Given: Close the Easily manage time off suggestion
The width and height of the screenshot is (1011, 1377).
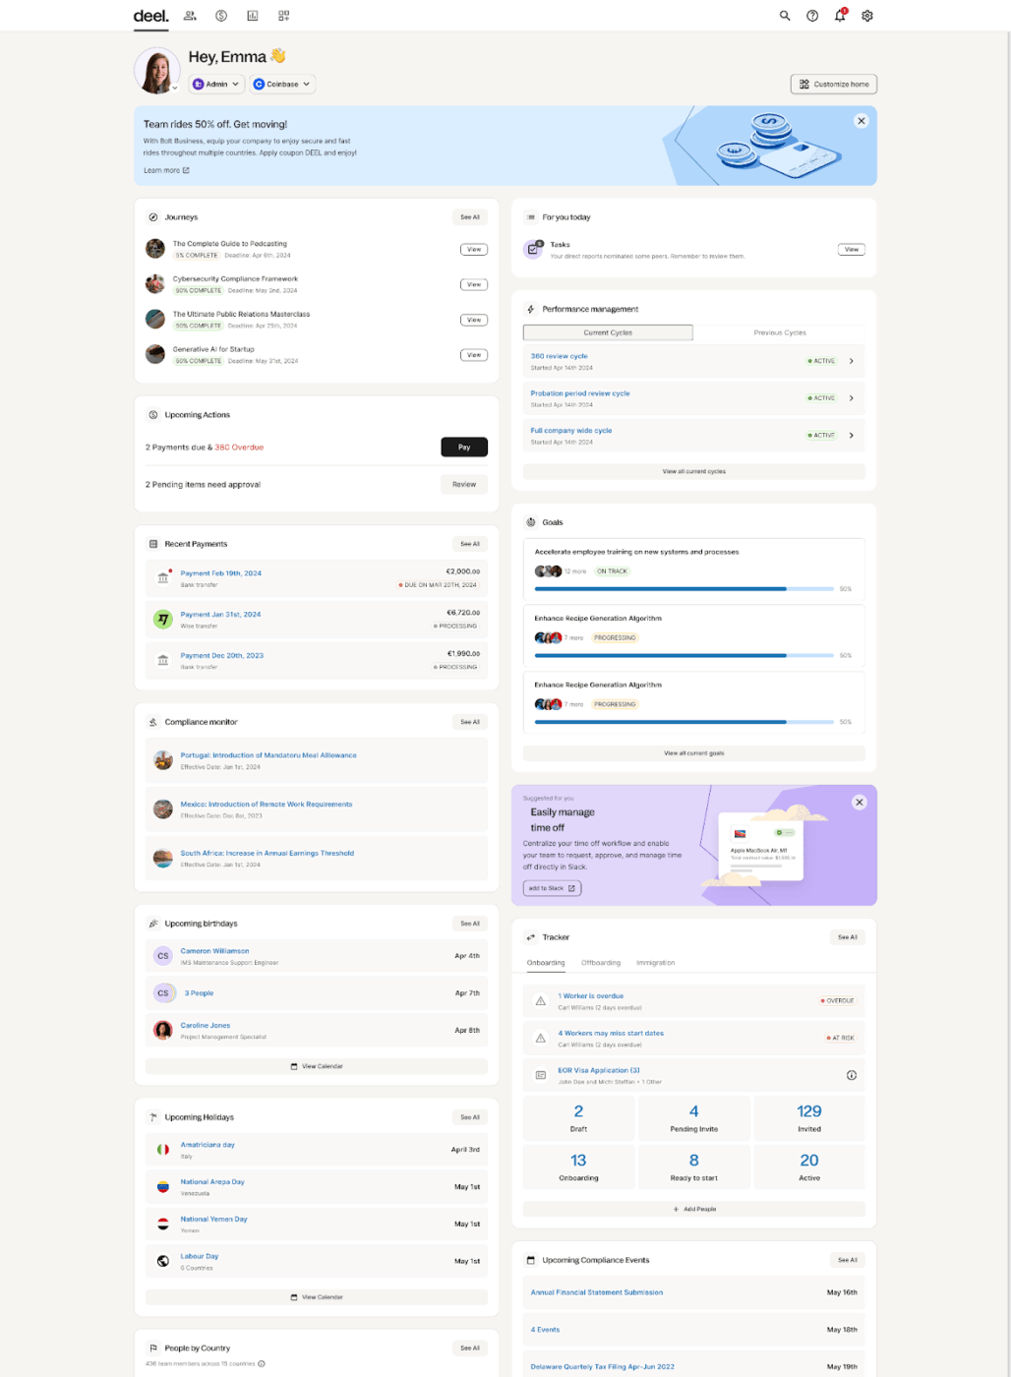Looking at the screenshot, I should click(x=859, y=802).
